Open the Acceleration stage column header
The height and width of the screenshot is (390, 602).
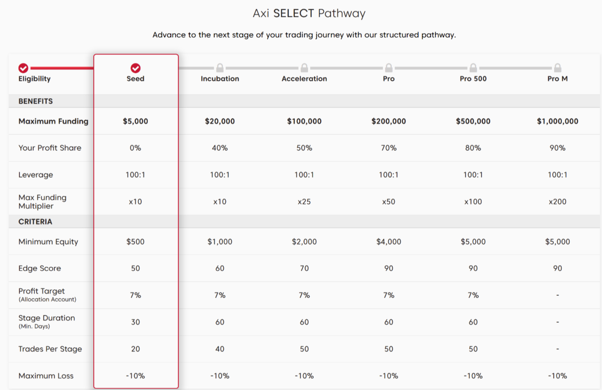(x=304, y=79)
